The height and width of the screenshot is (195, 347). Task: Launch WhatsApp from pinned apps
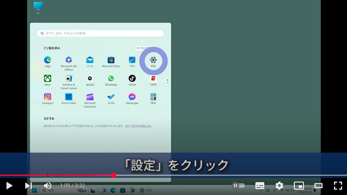[x=111, y=80]
